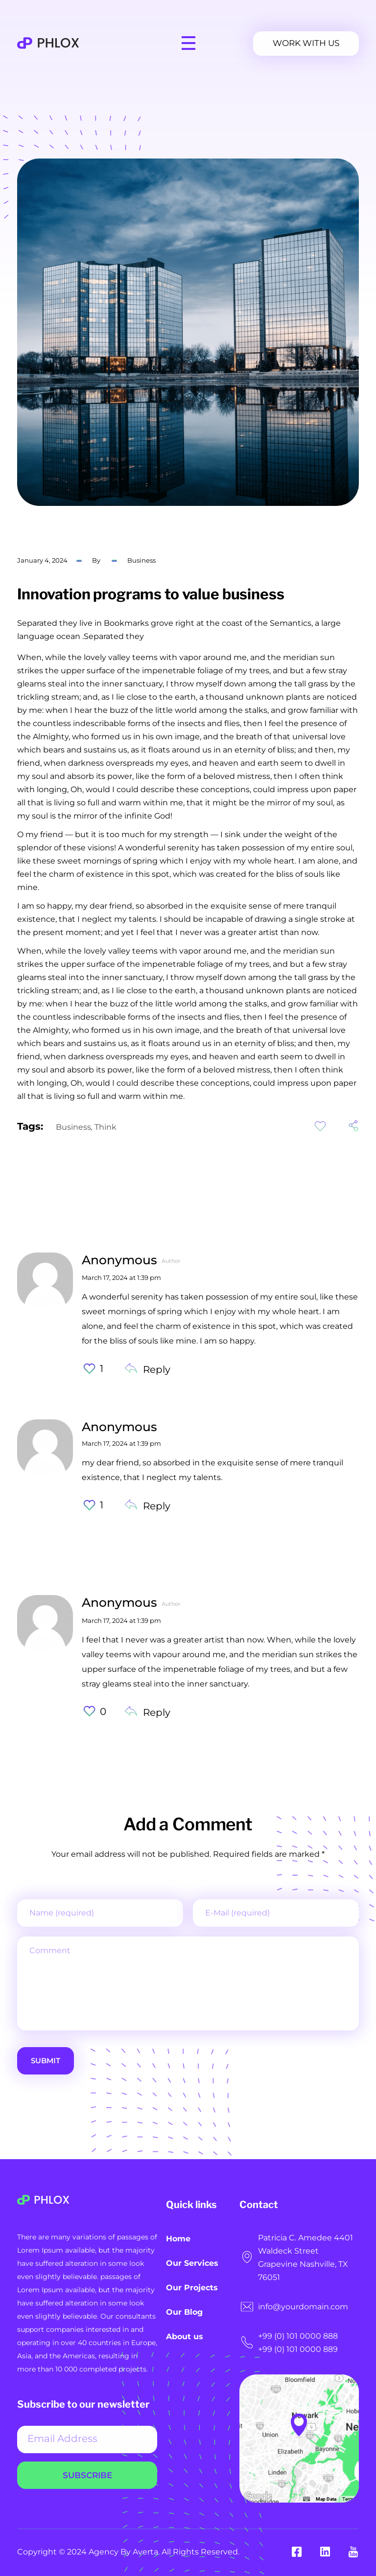Like the comment about wonderful serenity
376x2576 pixels.
click(x=89, y=1368)
